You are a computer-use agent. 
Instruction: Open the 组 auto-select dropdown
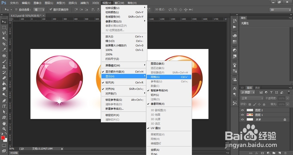tap(39, 10)
